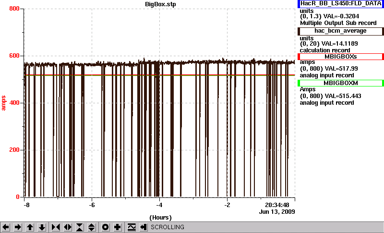Select the MBIGBOXM curve legend
Viewport: 384px width, 233px height.
[x=341, y=83]
